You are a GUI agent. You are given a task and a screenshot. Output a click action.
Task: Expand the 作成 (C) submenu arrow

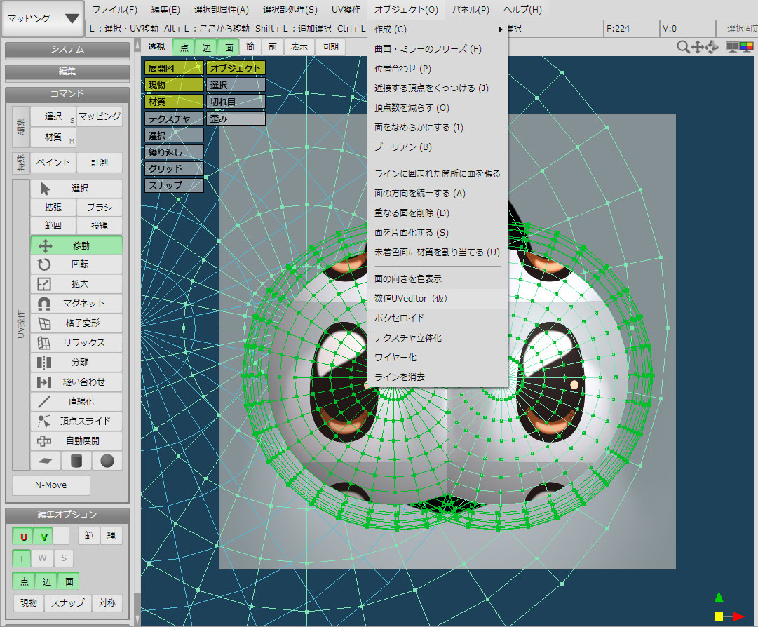pos(501,29)
